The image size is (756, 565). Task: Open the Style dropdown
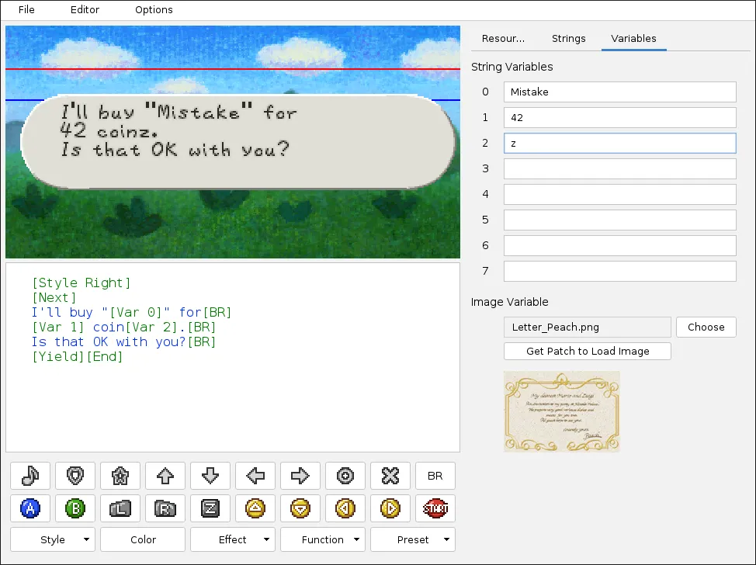[x=52, y=539]
